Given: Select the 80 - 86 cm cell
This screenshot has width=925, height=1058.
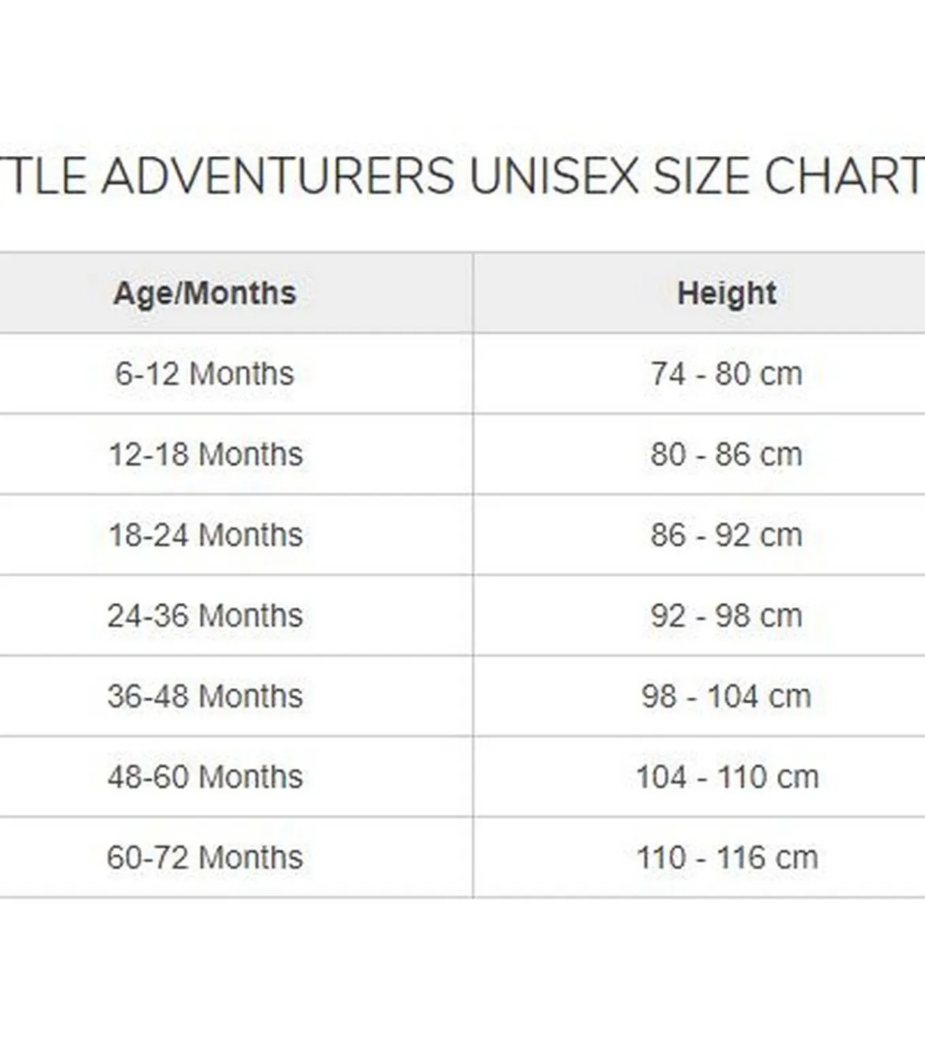Looking at the screenshot, I should point(726,454).
